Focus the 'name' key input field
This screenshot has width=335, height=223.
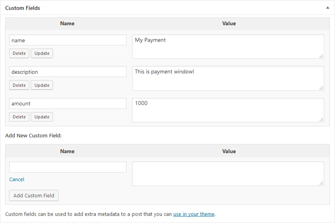(x=68, y=40)
